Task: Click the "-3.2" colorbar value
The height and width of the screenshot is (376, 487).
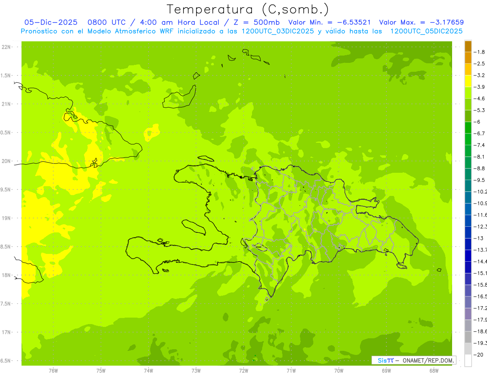Action: [479, 75]
